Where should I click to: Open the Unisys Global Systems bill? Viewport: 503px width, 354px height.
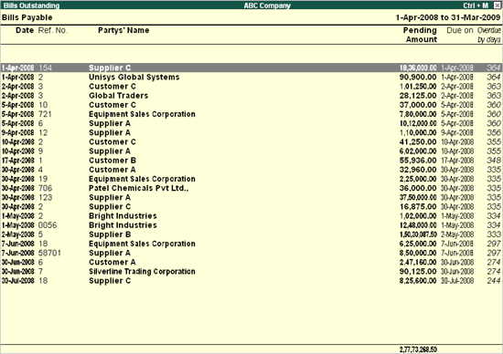251,78
